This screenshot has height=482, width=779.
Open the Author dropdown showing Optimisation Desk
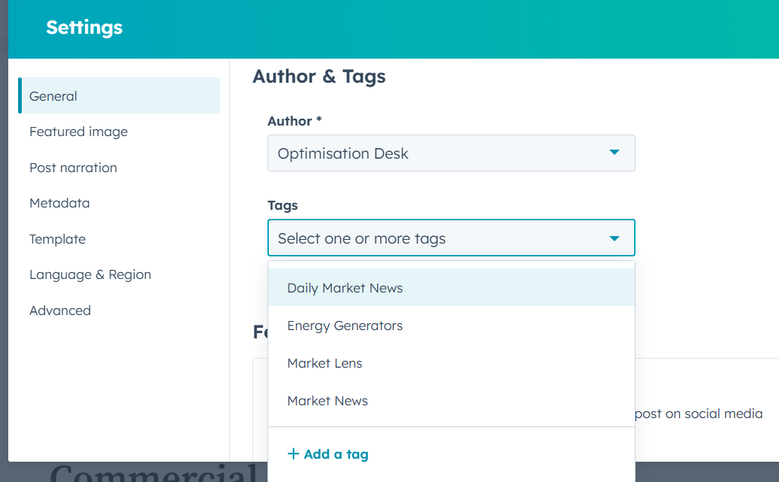451,153
